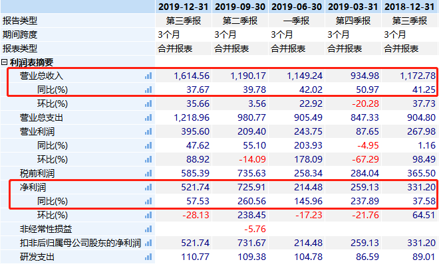Select net profit value 725.91

251,188
